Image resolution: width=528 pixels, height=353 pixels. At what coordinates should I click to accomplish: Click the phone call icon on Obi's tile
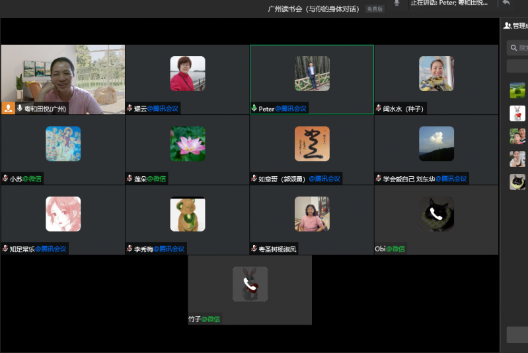[x=436, y=214]
